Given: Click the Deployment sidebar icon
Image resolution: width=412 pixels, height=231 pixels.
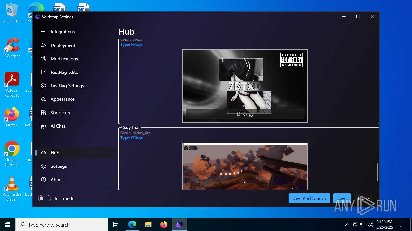Looking at the screenshot, I should [43, 45].
